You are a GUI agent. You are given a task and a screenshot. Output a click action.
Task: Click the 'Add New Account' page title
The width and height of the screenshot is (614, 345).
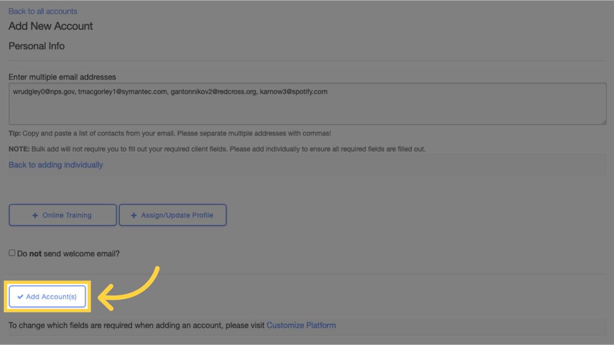(50, 26)
